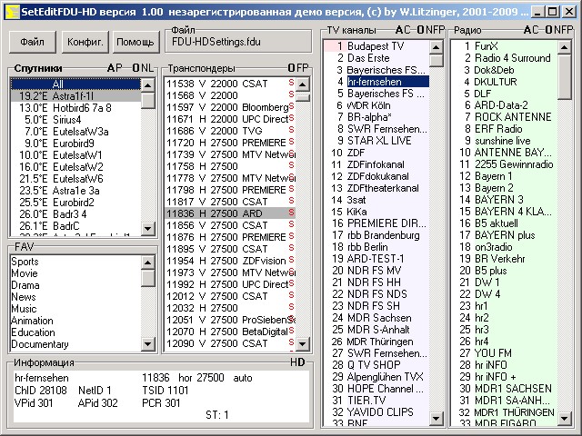Select the All satellites entry
Viewport: 582px width, 436px height.
[x=75, y=84]
